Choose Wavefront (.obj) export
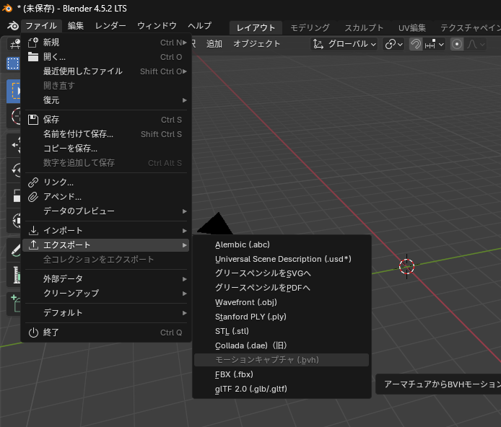This screenshot has height=427, width=501. pos(245,302)
